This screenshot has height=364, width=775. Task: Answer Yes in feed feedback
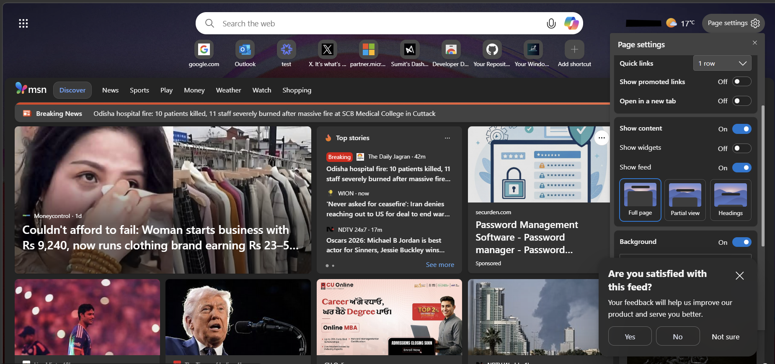click(630, 336)
